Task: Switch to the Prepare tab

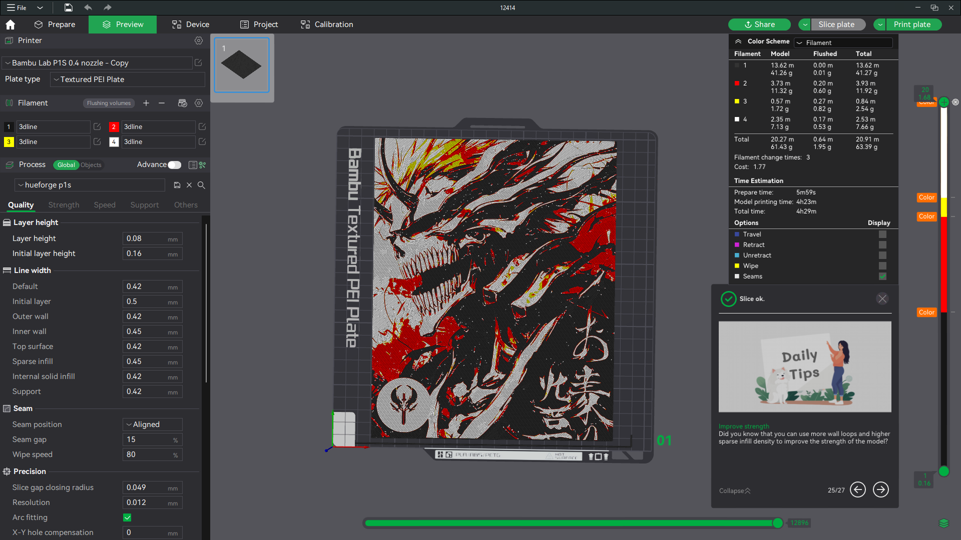Action: 55,24
